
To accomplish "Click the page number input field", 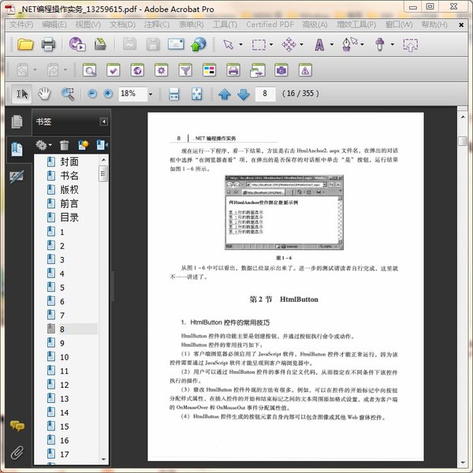I will point(268,94).
